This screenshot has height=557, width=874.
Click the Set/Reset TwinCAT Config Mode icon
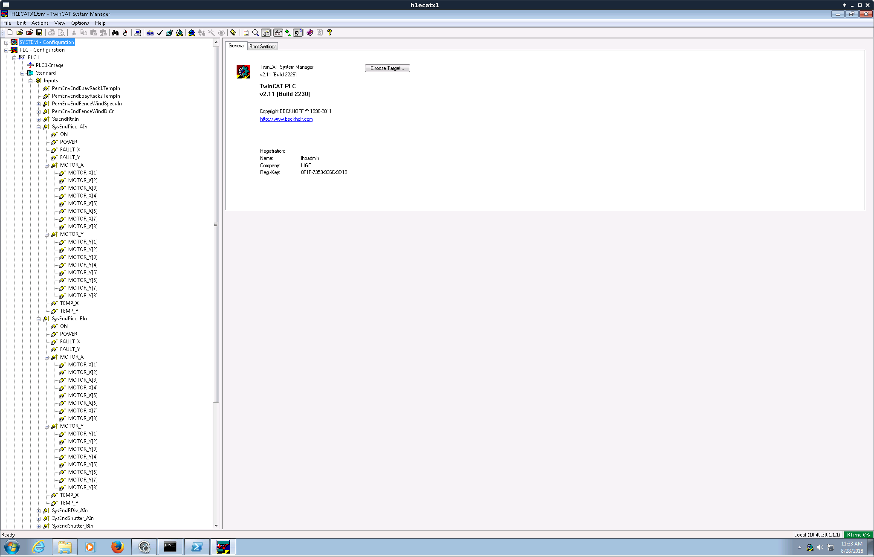coord(192,32)
